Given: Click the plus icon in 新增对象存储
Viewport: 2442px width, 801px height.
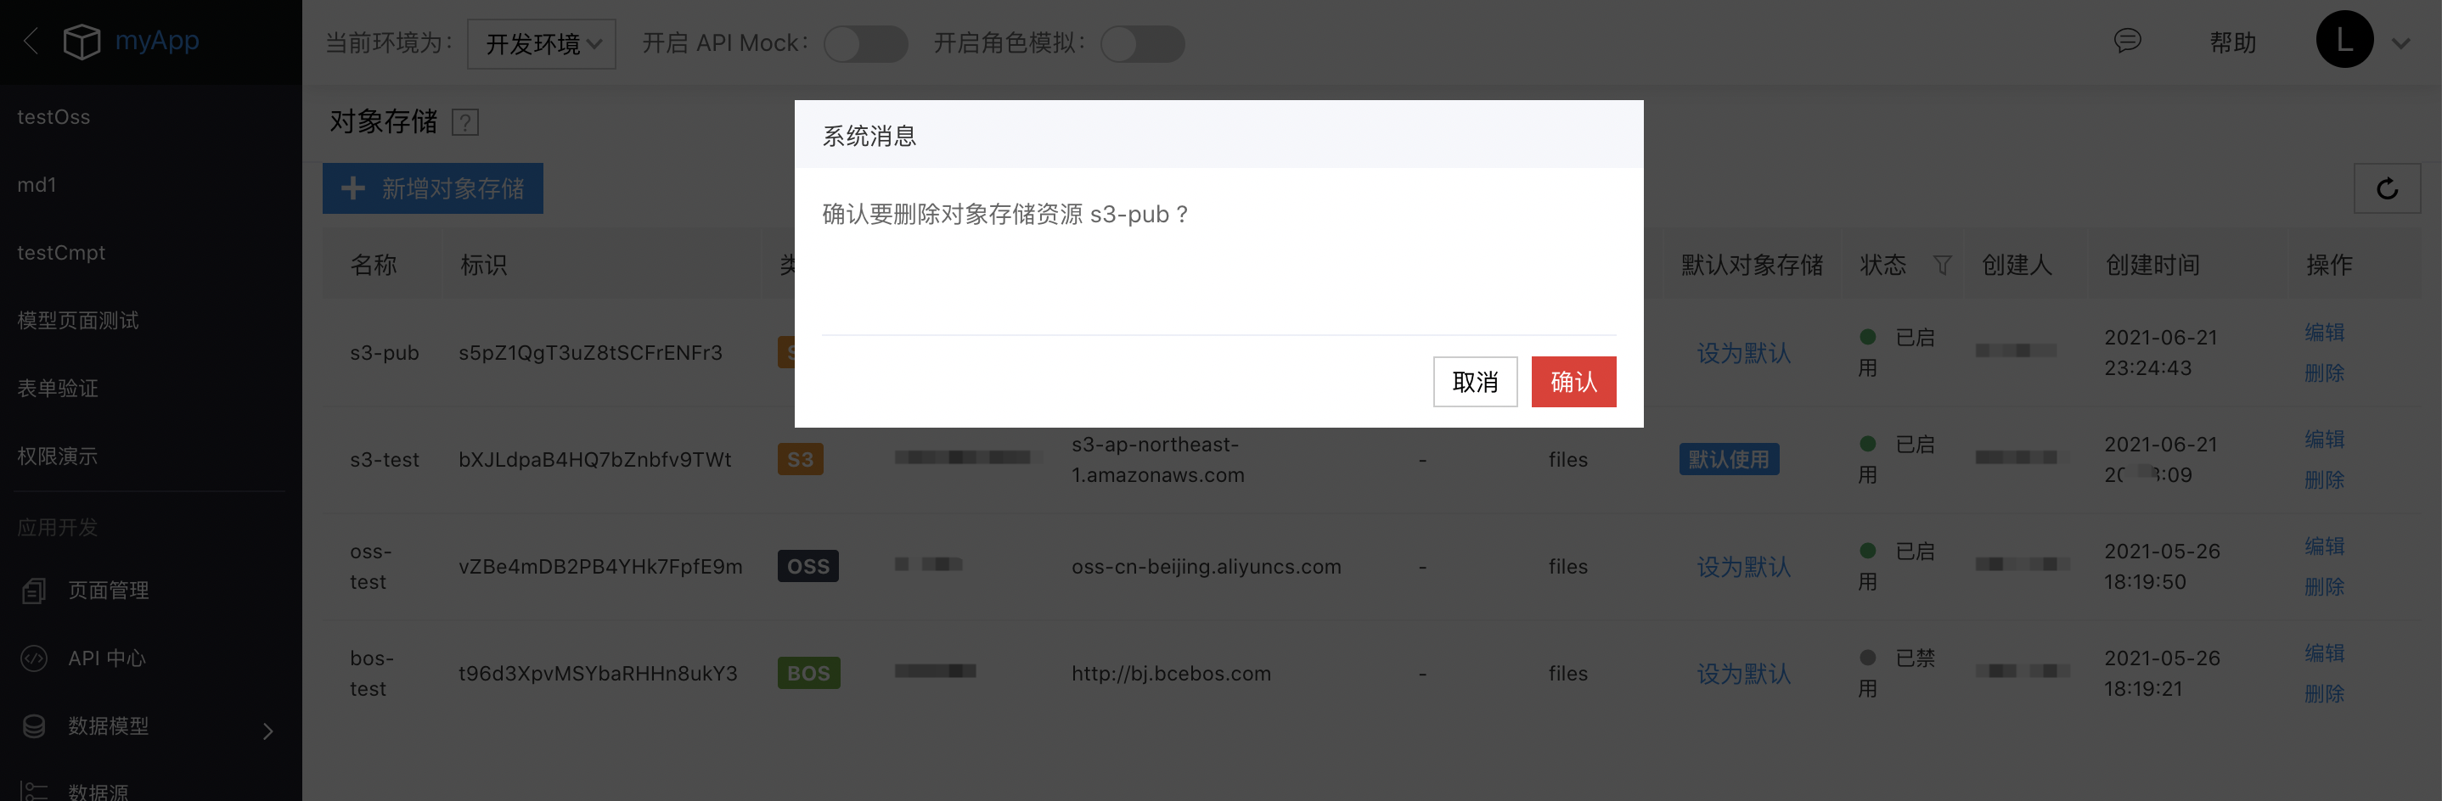Looking at the screenshot, I should (352, 188).
